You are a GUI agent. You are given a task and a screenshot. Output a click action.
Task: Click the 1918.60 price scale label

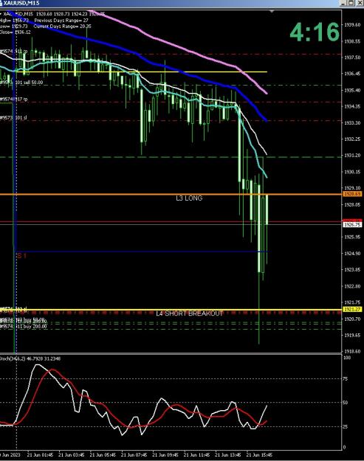click(352, 351)
